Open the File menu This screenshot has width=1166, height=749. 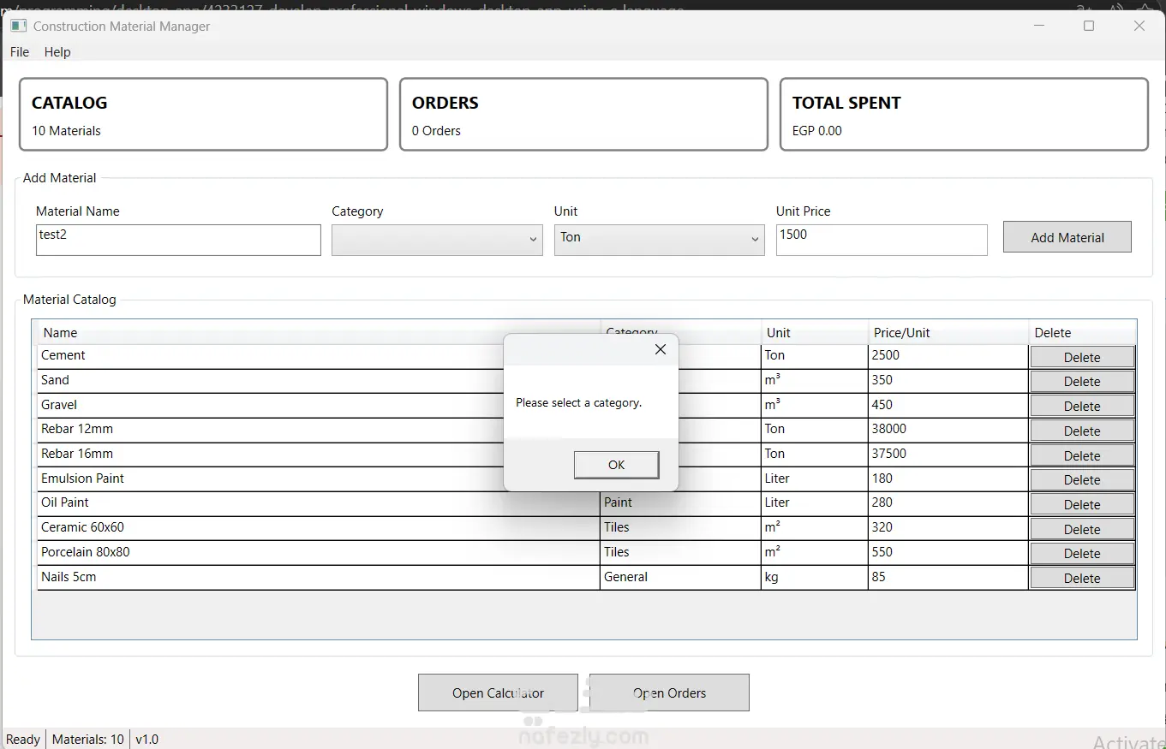click(20, 52)
